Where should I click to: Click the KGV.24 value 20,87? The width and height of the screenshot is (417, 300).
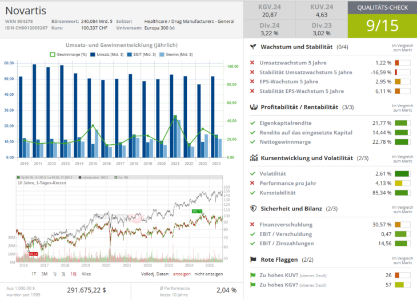[270, 15]
